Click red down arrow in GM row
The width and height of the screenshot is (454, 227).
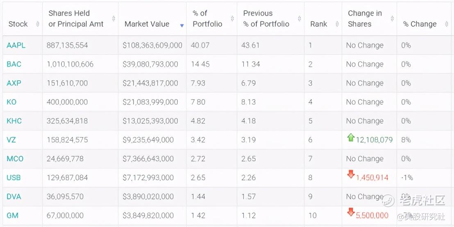(x=351, y=212)
